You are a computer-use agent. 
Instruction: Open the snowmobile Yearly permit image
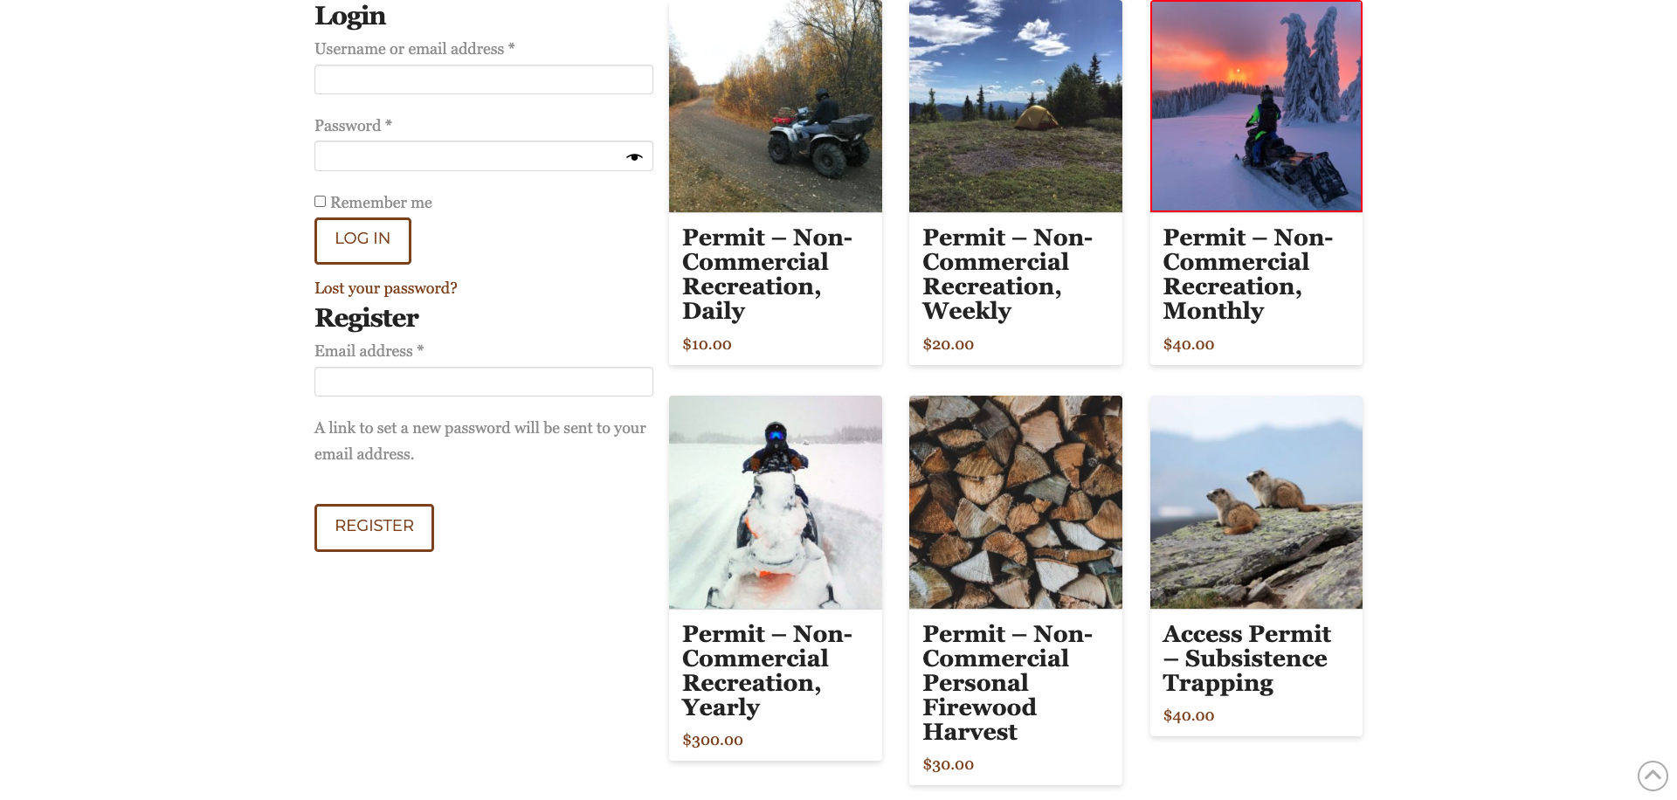[775, 502]
